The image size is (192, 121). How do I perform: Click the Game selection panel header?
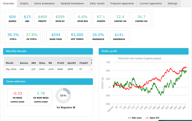point(48,81)
